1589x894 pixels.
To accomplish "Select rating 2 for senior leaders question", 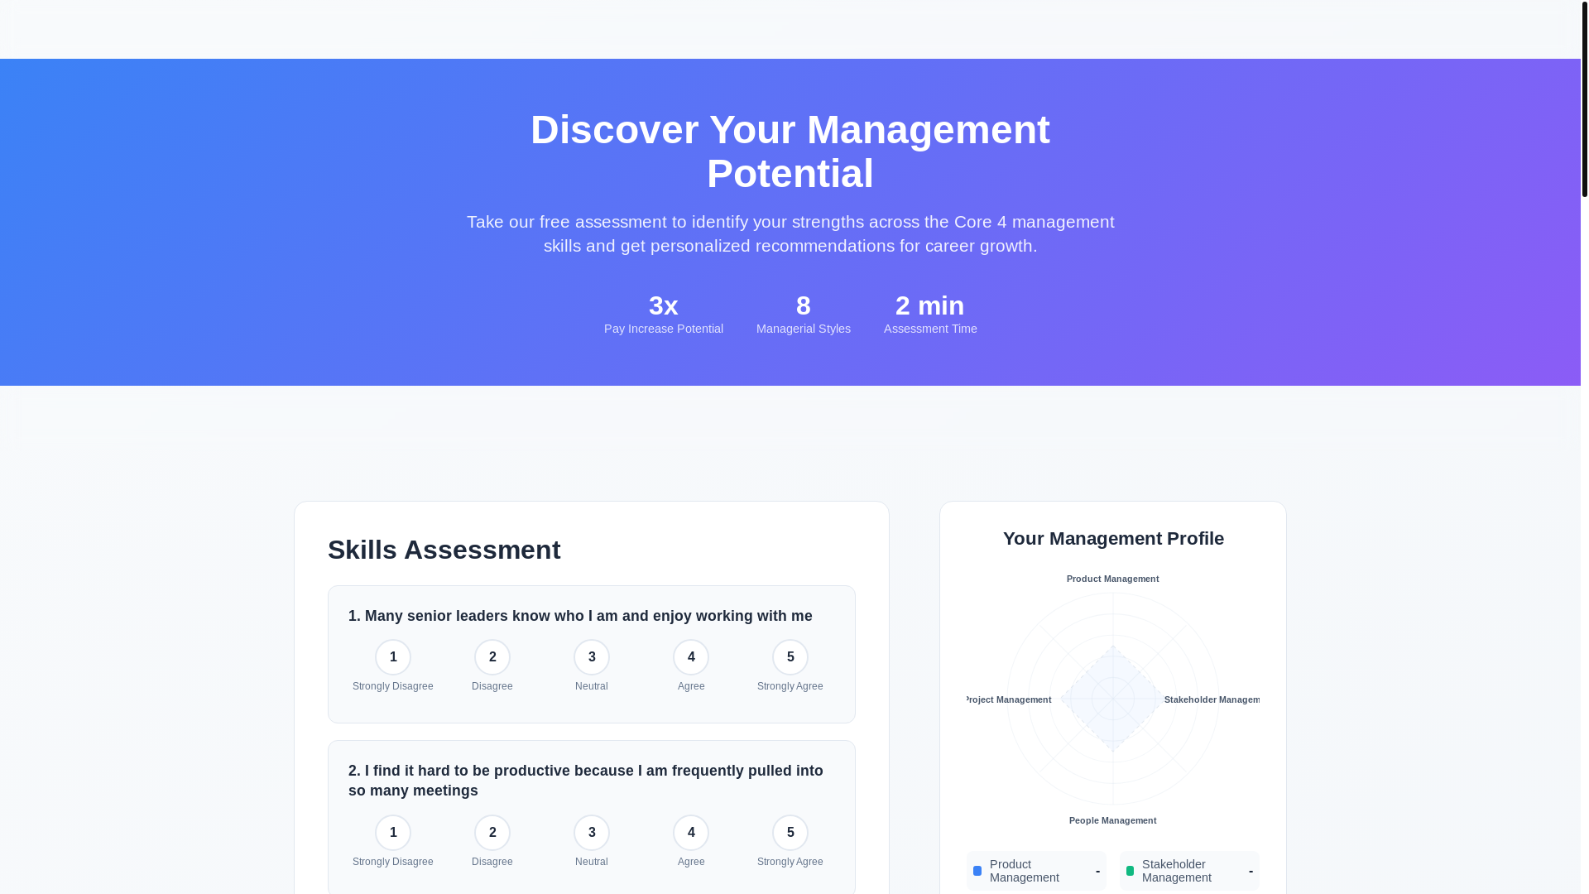I will click(492, 657).
